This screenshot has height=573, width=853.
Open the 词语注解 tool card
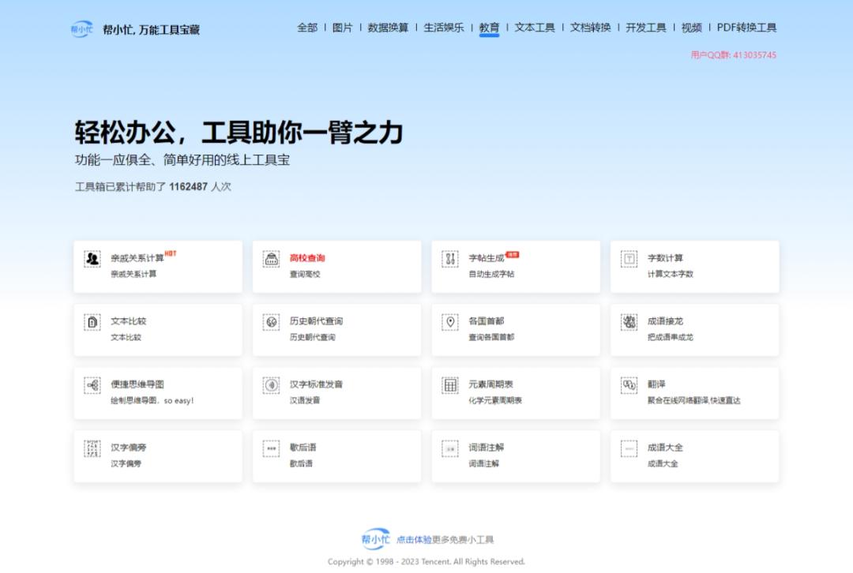pos(514,455)
